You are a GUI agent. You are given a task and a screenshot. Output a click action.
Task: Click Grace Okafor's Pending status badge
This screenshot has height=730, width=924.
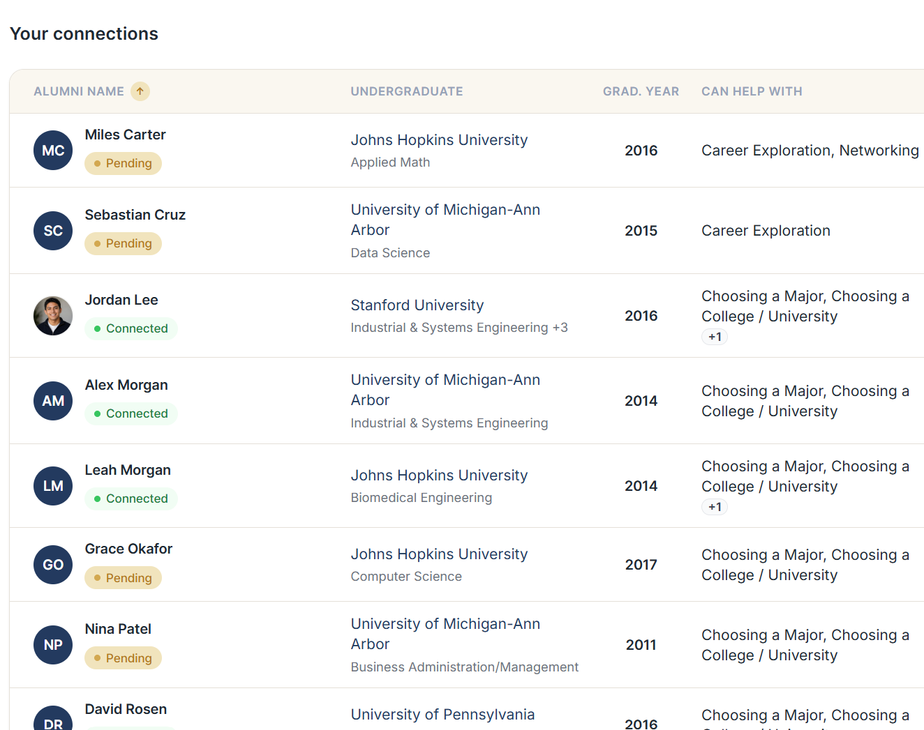[x=123, y=578]
